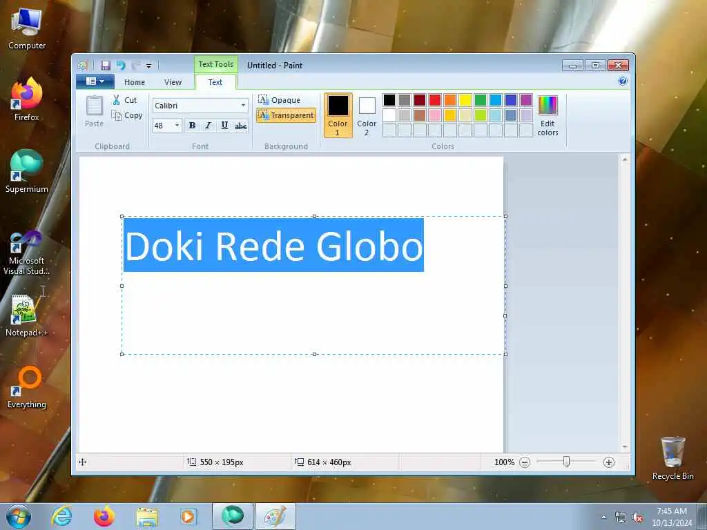Pick the dark red color swatch

(420, 99)
